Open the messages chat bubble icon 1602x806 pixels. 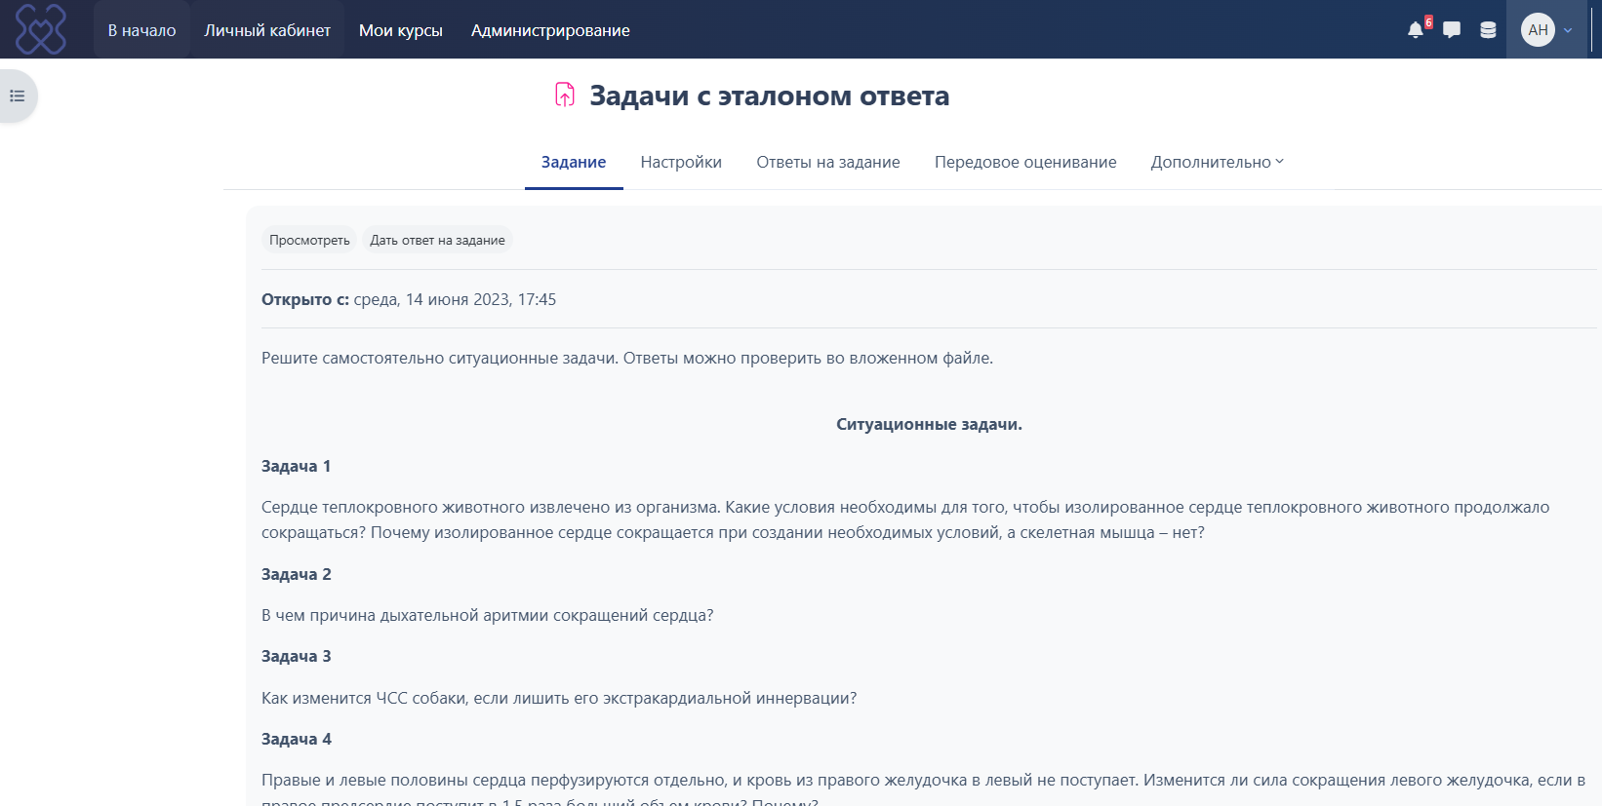pos(1452,30)
